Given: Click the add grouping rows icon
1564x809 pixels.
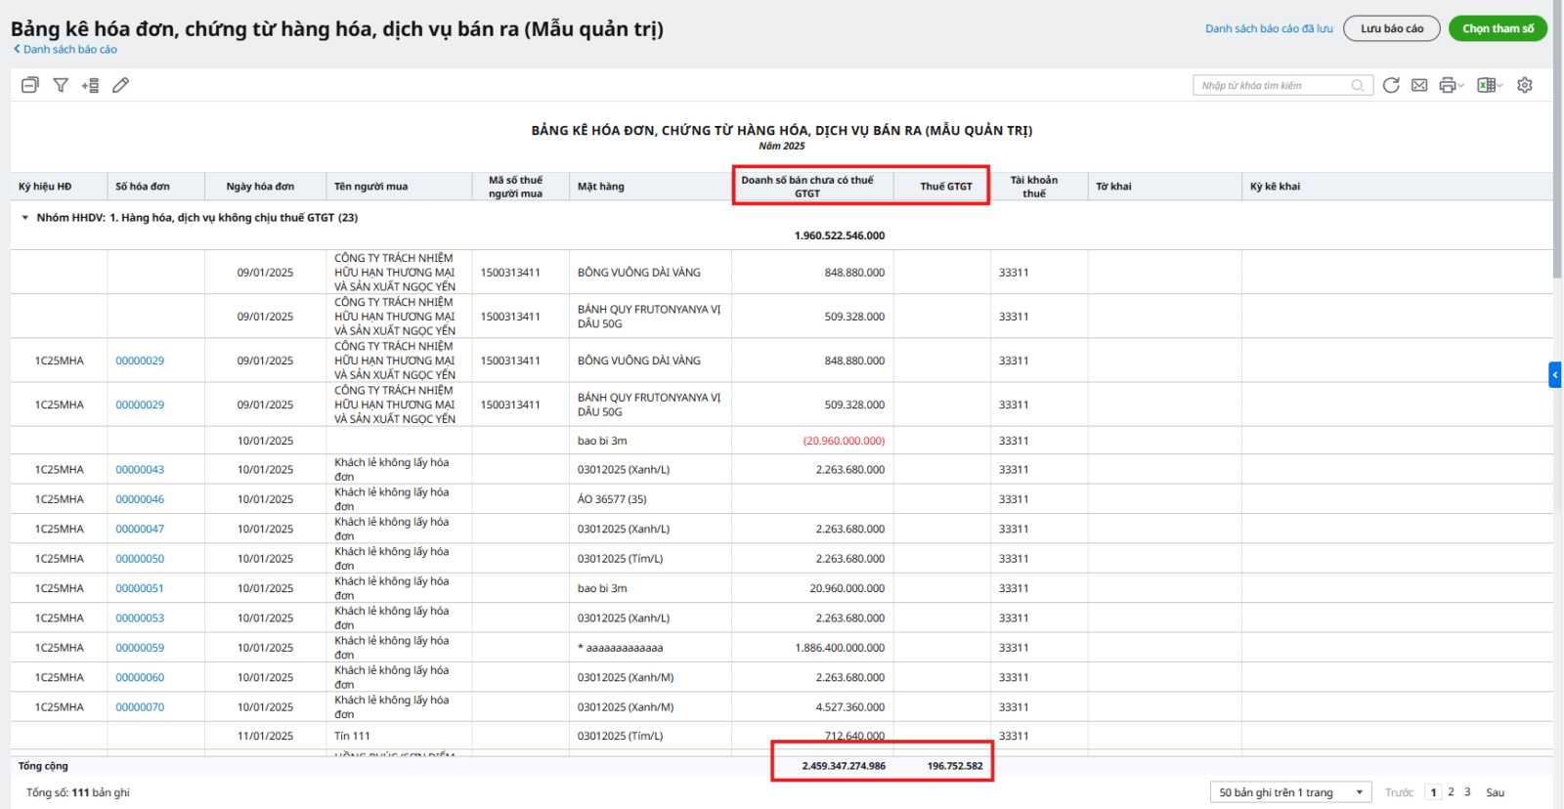Looking at the screenshot, I should pyautogui.click(x=90, y=85).
